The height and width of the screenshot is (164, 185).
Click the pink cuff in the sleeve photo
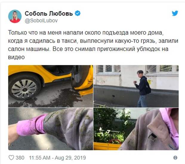[x=31, y=125]
